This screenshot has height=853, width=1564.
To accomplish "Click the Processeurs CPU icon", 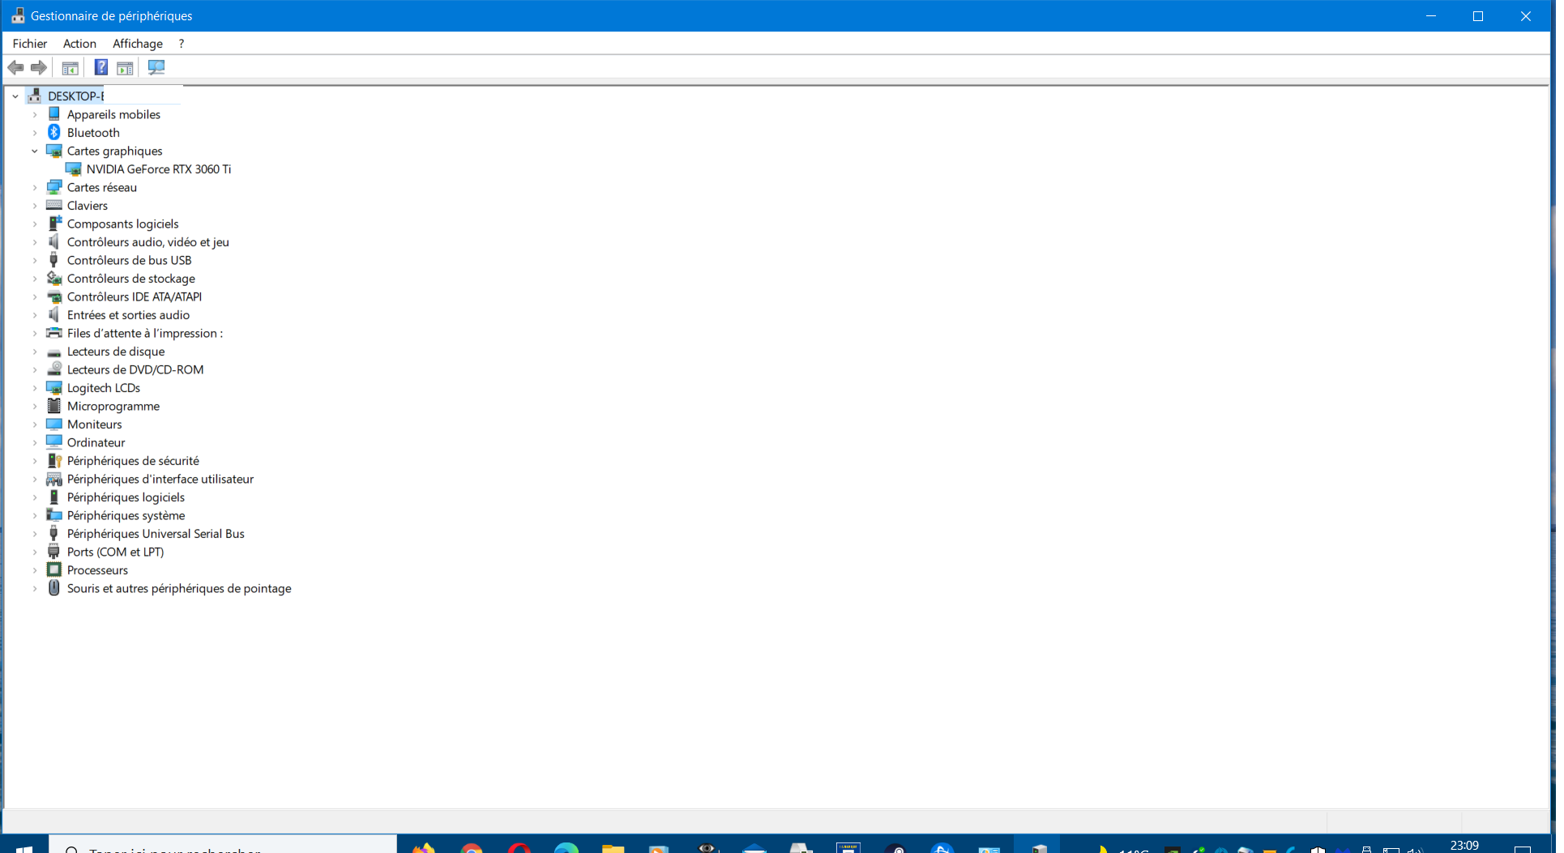I will click(x=54, y=570).
